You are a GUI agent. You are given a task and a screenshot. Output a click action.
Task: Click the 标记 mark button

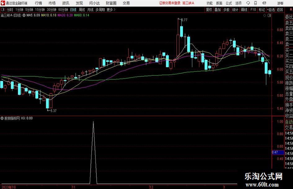262,10
